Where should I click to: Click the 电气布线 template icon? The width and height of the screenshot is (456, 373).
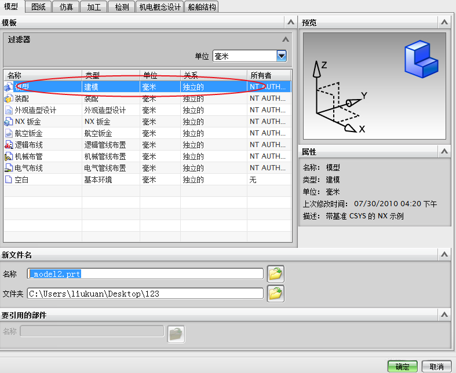click(9, 168)
